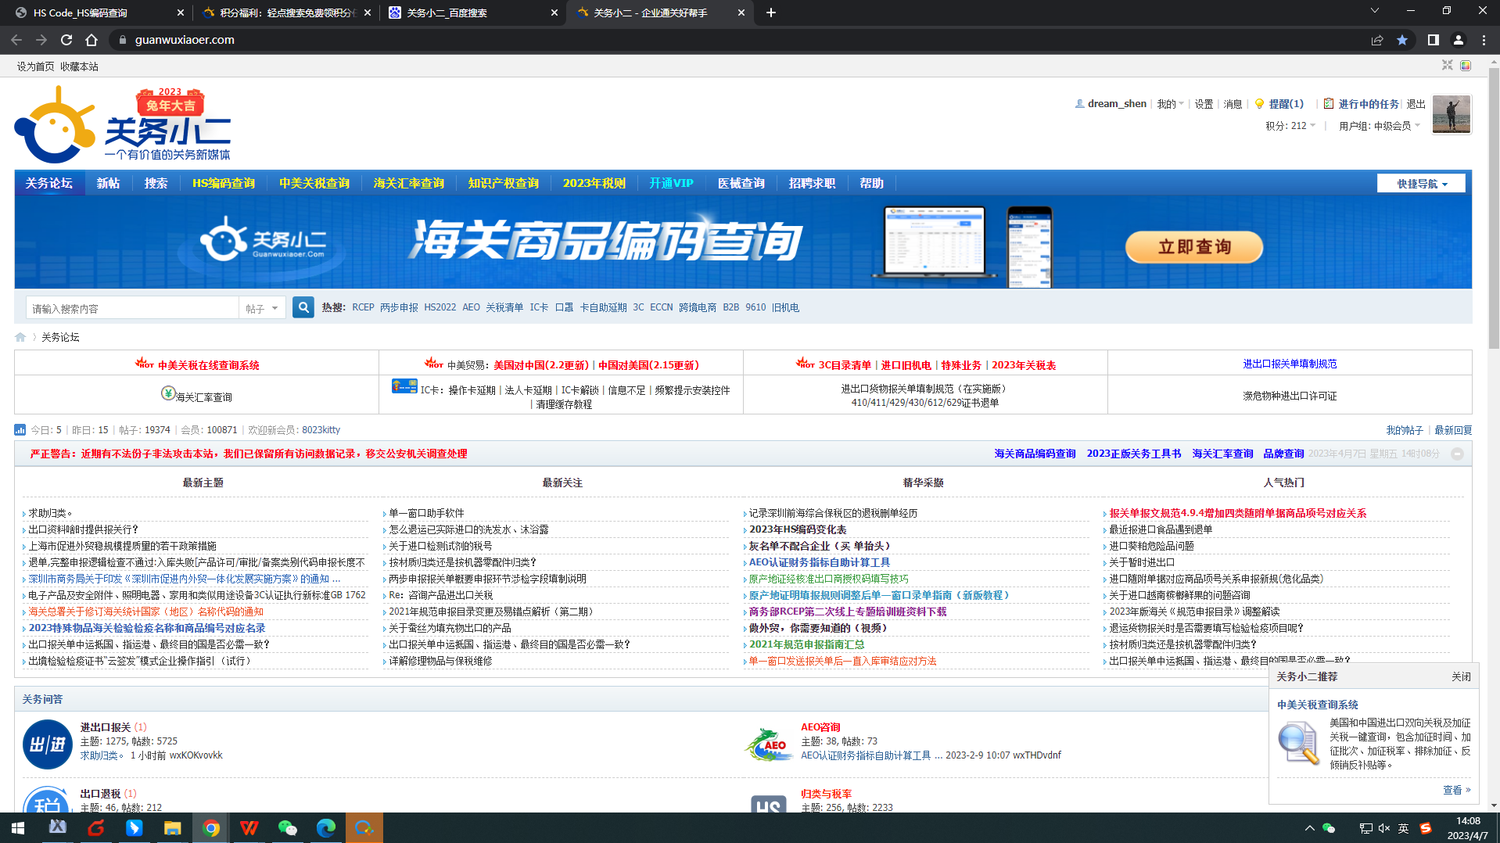
Task: Click the 英 input language indicator
Action: click(1404, 828)
